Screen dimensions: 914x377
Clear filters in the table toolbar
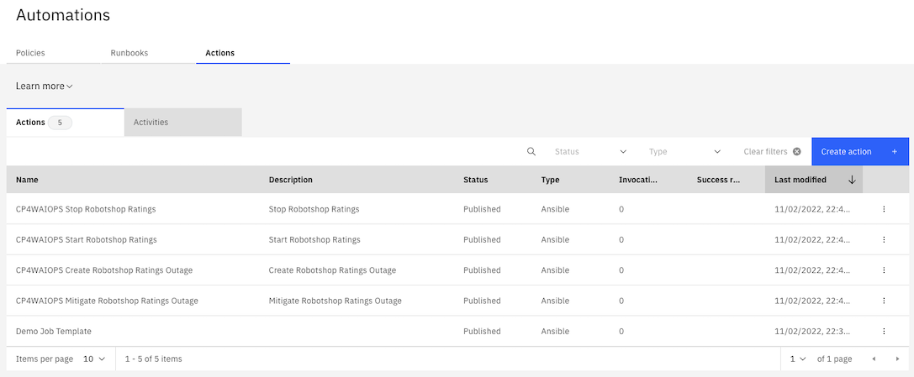point(772,152)
